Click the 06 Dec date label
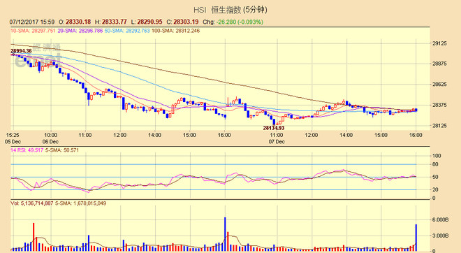 (50, 141)
